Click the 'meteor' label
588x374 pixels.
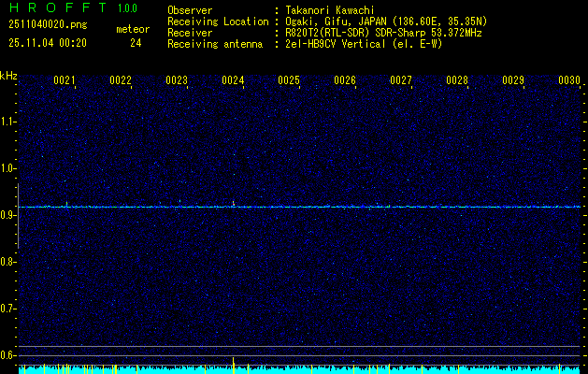(x=133, y=29)
